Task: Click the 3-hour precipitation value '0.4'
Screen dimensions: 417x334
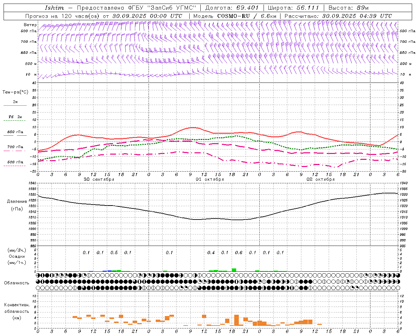Action: tap(211, 253)
